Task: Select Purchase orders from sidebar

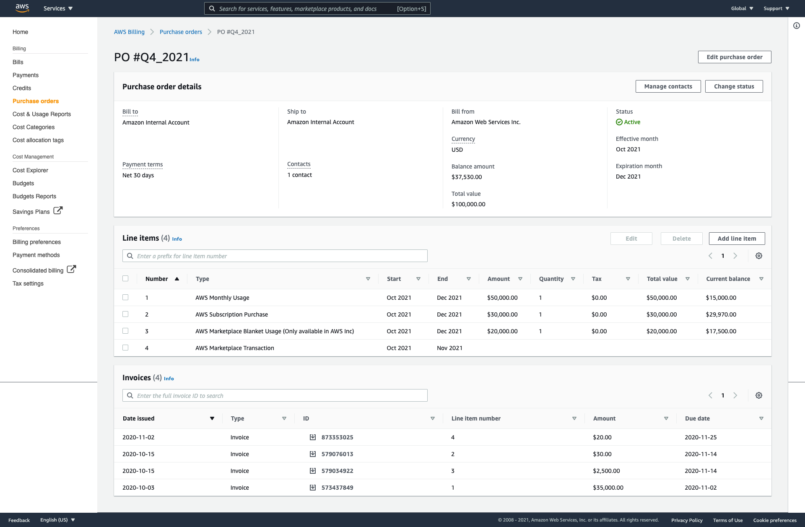Action: click(35, 101)
